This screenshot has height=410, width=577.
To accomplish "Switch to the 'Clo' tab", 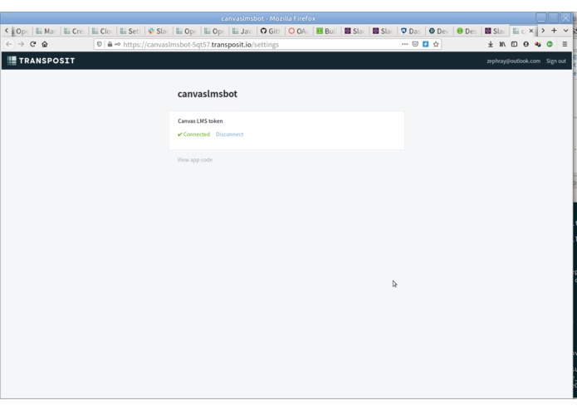I will 102,32.
